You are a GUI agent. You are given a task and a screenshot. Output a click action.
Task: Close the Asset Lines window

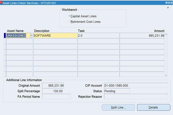(171, 3)
